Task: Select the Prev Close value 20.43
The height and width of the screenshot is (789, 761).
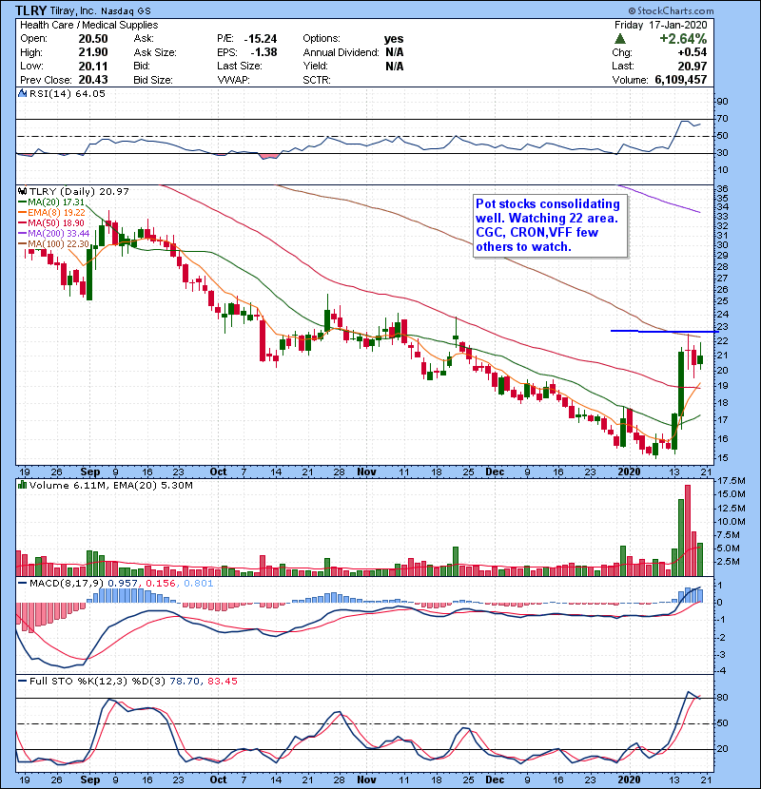Action: point(93,80)
